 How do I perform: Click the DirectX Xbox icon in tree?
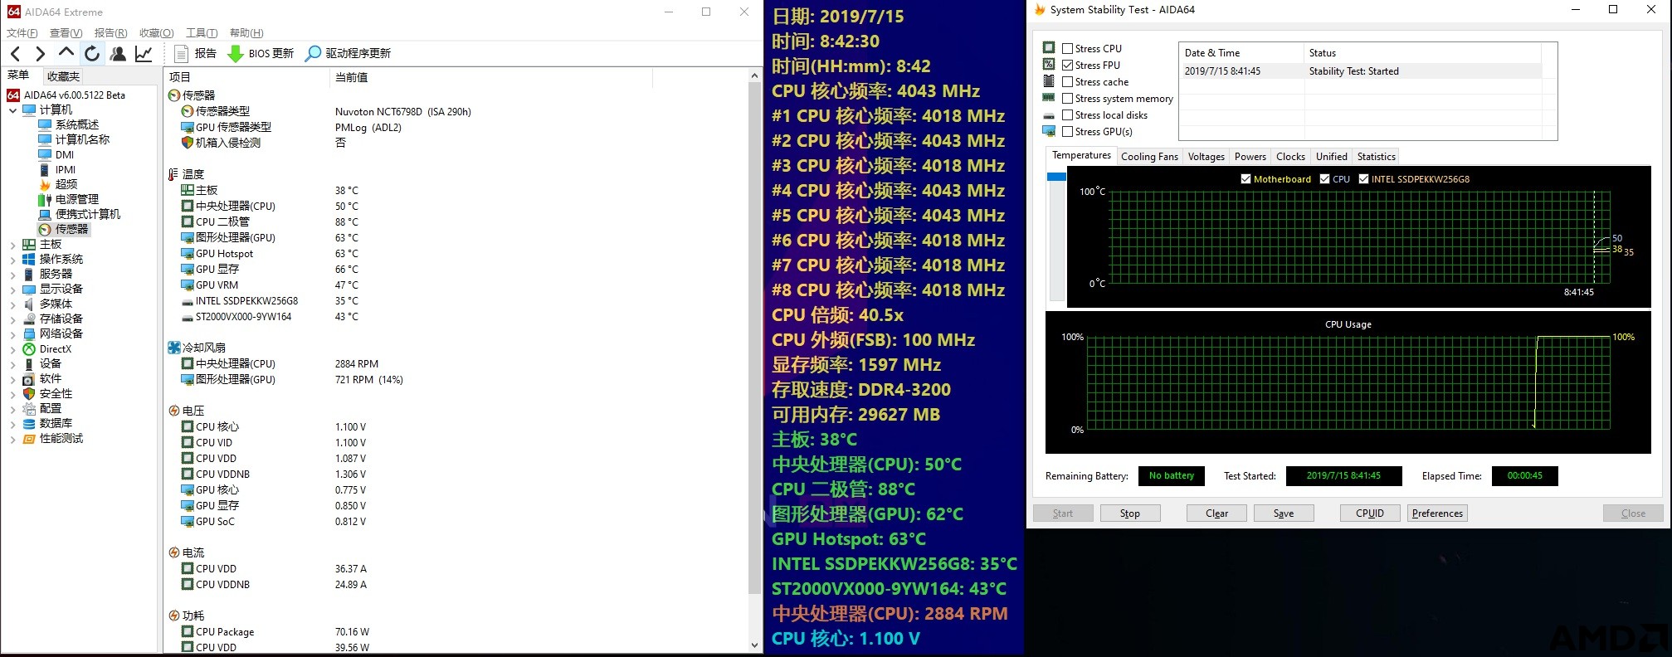click(29, 349)
